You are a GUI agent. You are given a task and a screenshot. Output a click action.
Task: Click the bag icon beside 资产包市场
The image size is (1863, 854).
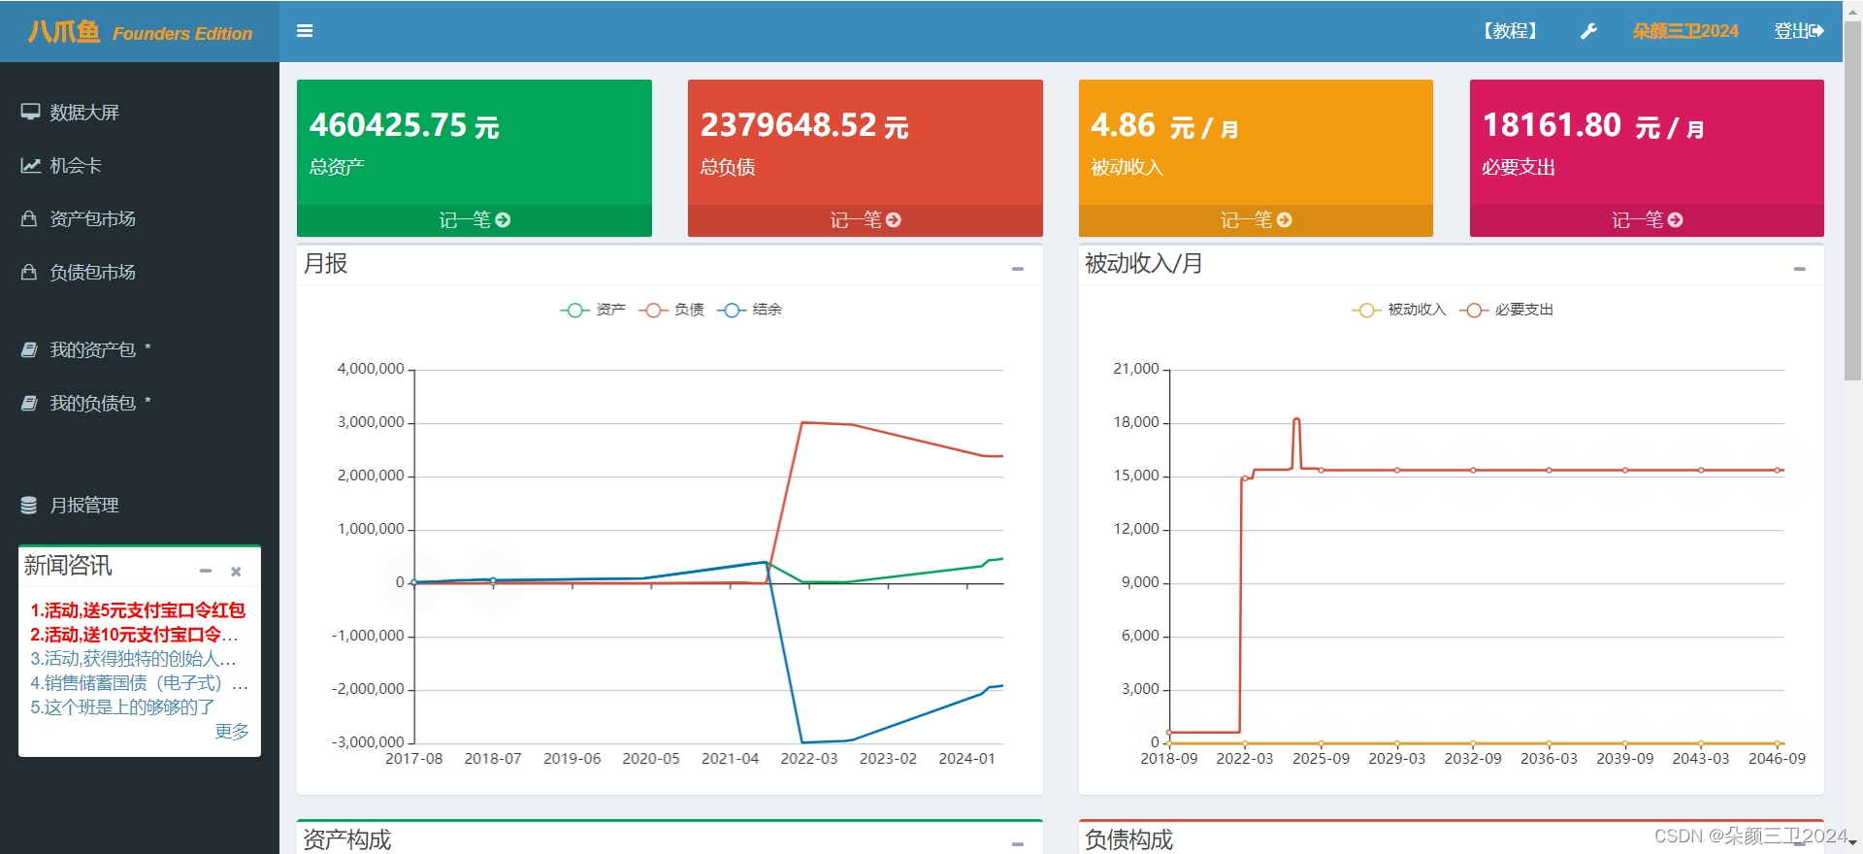[x=29, y=218]
